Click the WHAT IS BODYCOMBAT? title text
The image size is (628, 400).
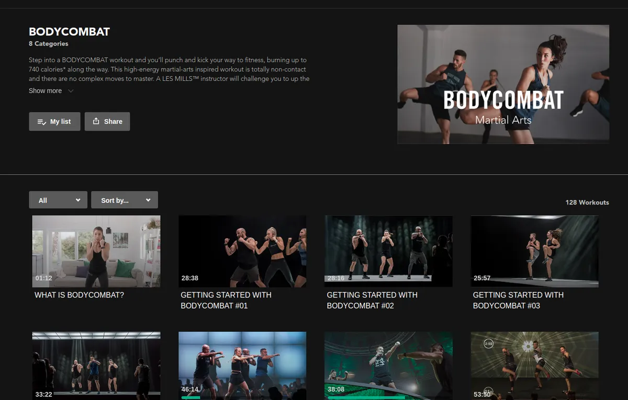click(79, 295)
